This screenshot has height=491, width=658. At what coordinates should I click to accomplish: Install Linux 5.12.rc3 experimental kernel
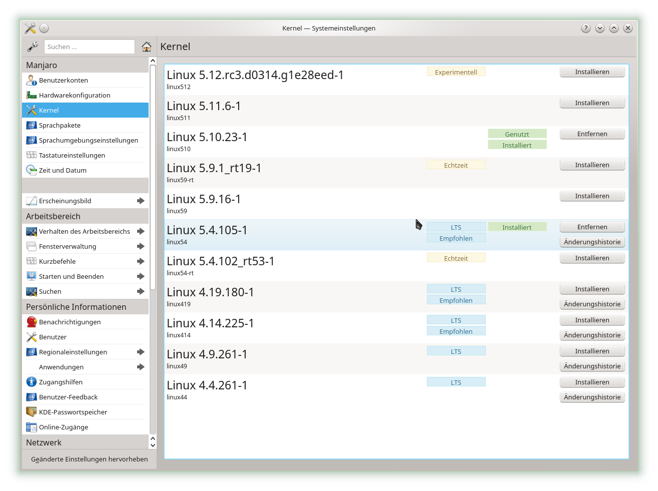[592, 72]
